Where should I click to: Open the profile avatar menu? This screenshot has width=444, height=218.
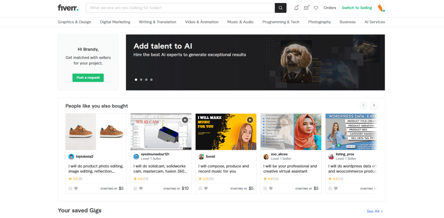381,8
